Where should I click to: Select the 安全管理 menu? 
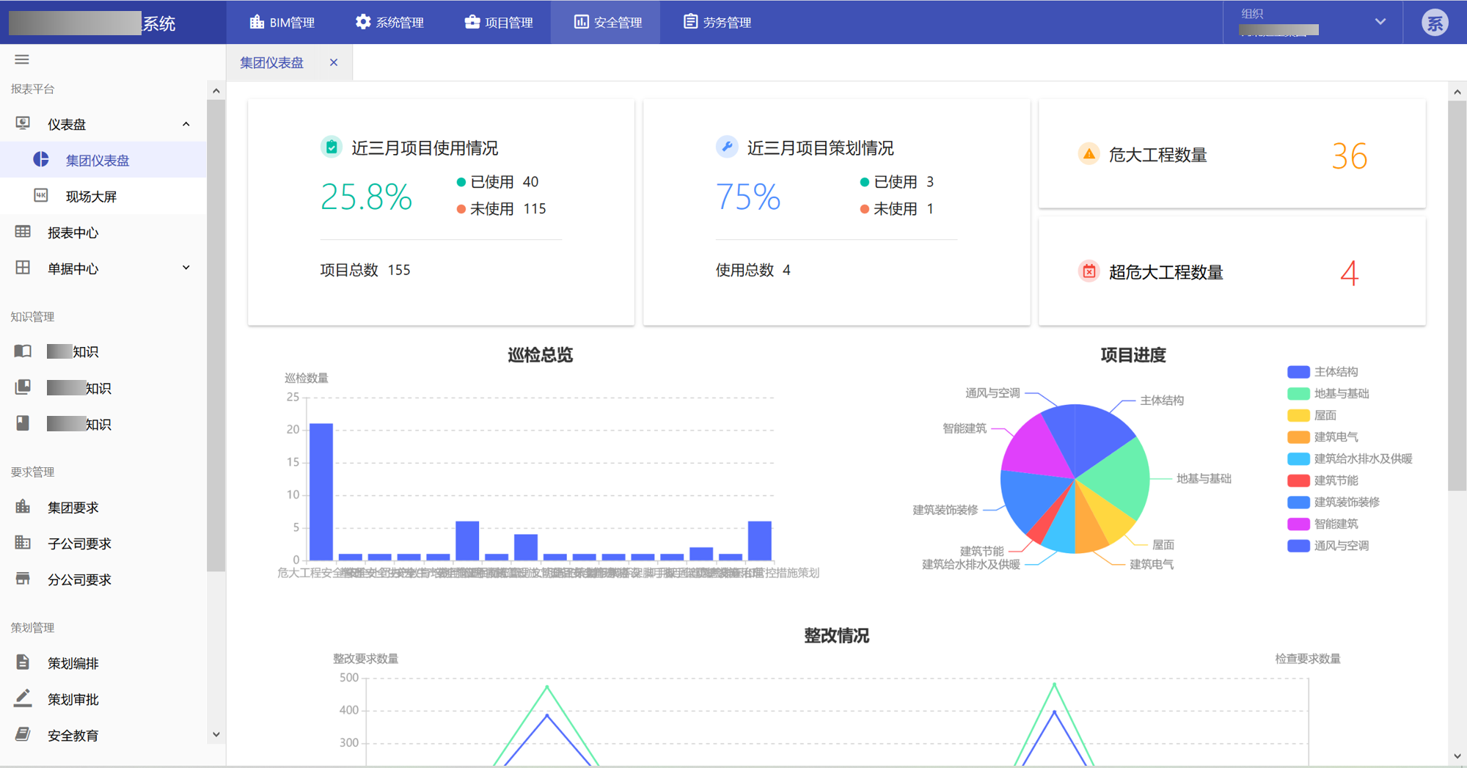(x=606, y=22)
